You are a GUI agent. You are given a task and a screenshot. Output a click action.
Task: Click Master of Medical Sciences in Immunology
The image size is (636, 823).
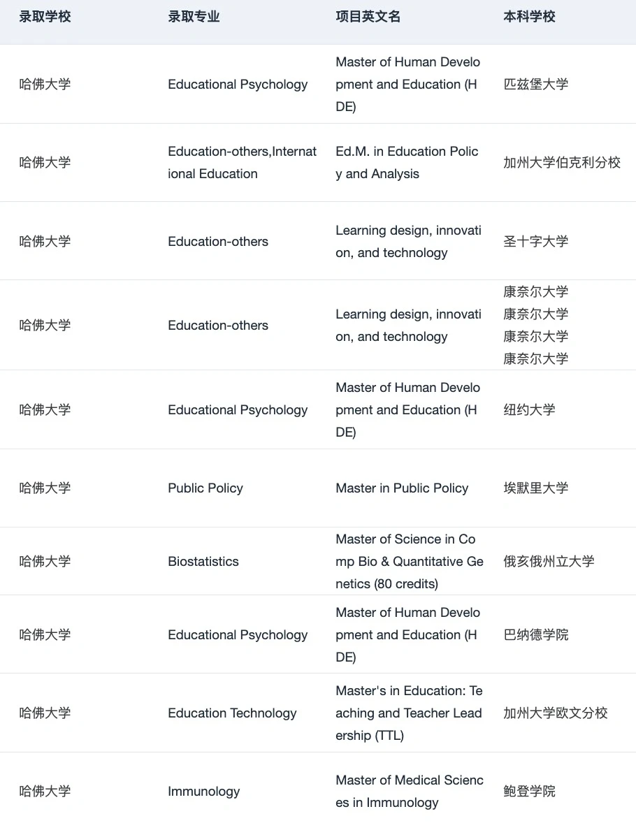click(x=410, y=792)
